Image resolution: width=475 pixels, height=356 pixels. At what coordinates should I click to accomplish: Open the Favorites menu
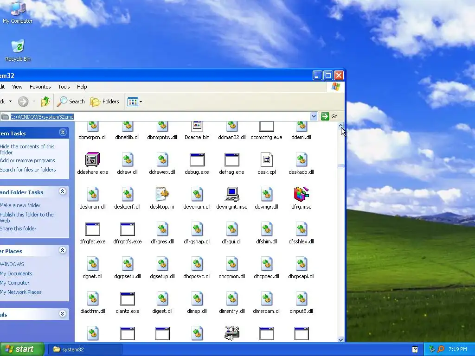[40, 87]
